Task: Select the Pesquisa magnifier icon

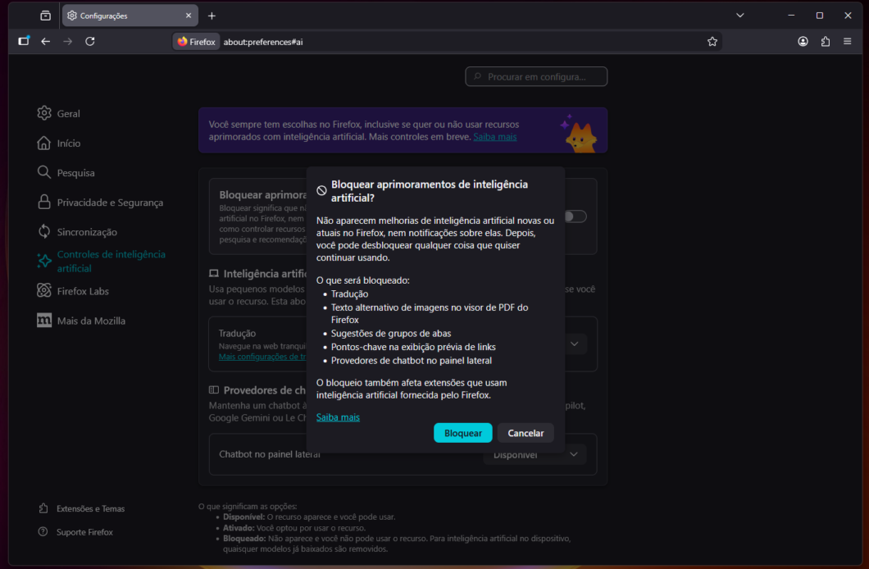Action: click(44, 172)
